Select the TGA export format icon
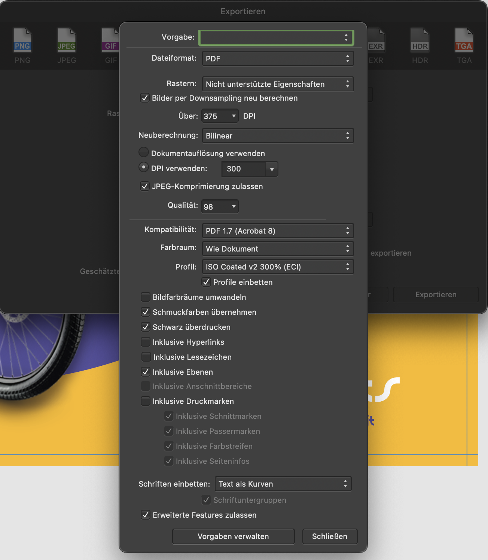The image size is (488, 560). tap(464, 40)
